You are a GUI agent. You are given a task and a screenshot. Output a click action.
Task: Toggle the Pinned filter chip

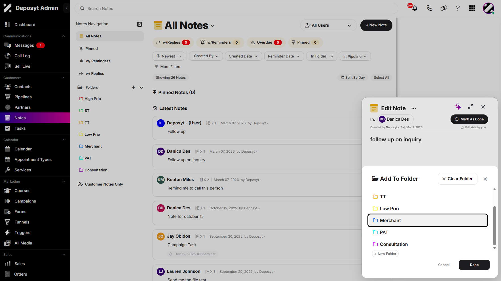(x=305, y=42)
